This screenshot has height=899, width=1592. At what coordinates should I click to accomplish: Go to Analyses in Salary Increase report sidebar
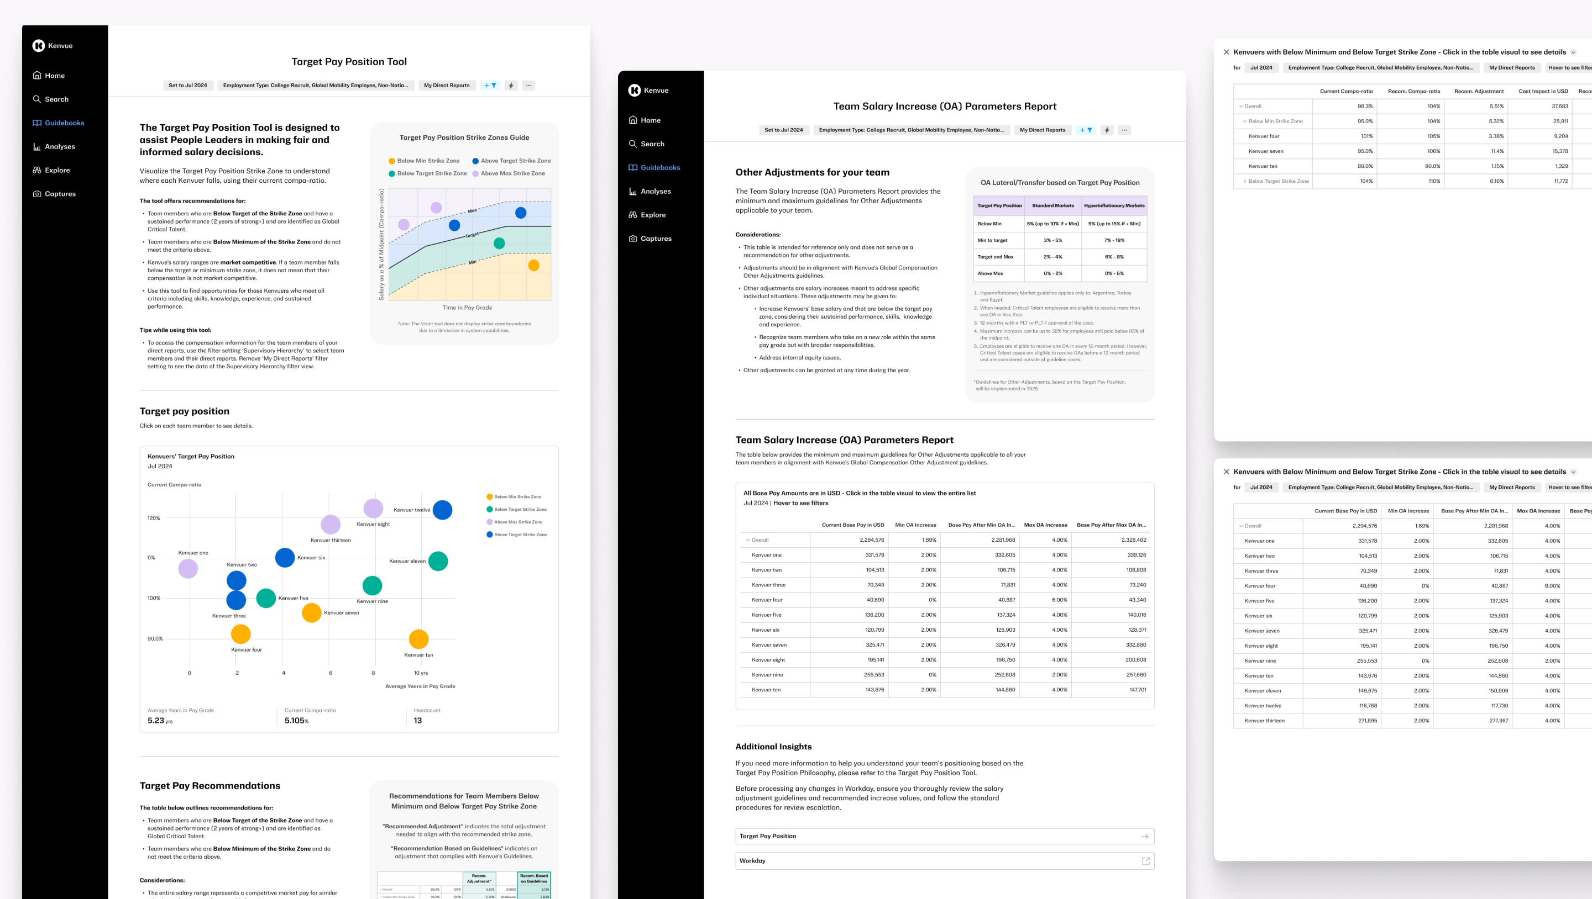point(650,192)
